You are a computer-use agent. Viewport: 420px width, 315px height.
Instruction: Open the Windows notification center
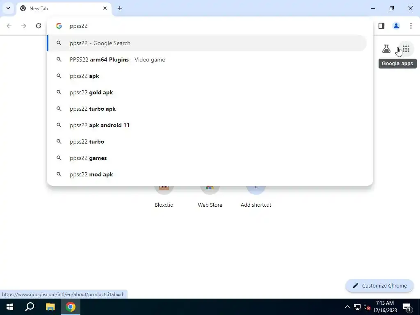tap(407, 307)
